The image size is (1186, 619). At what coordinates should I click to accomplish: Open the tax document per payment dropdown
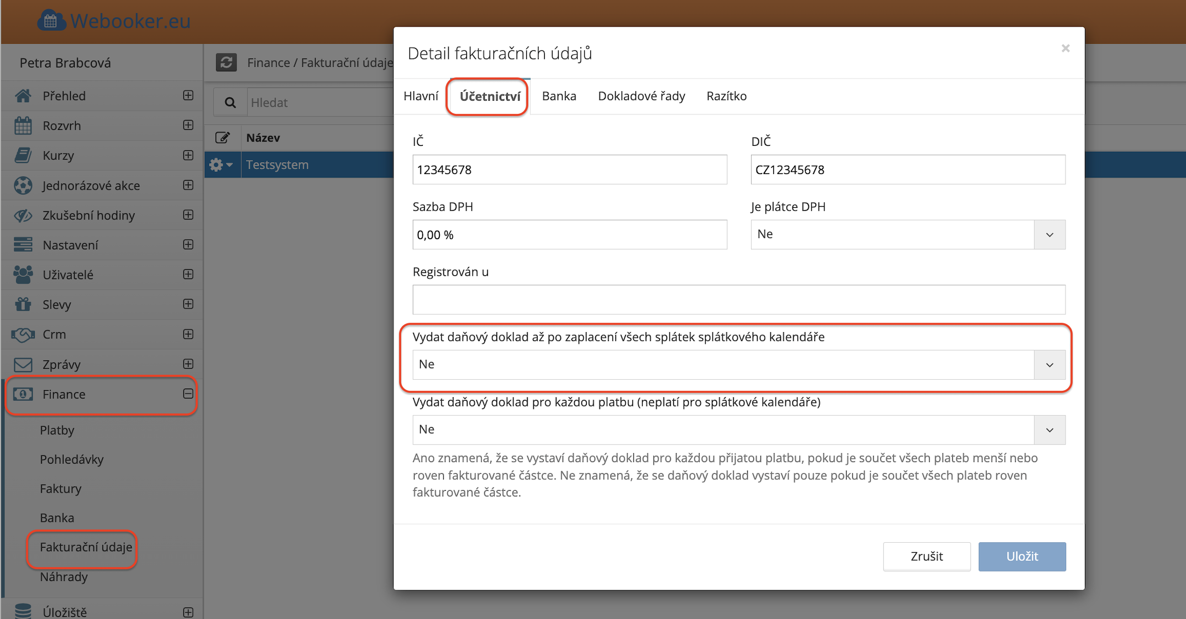click(x=1048, y=430)
